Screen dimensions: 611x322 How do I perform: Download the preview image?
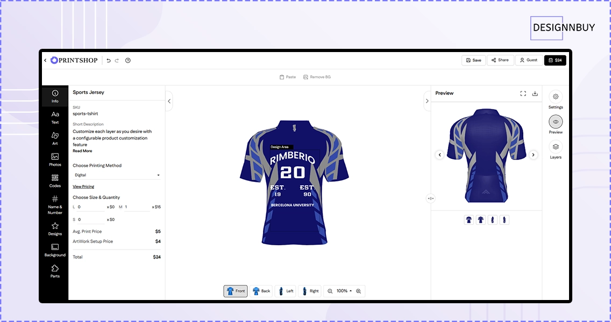(x=535, y=93)
